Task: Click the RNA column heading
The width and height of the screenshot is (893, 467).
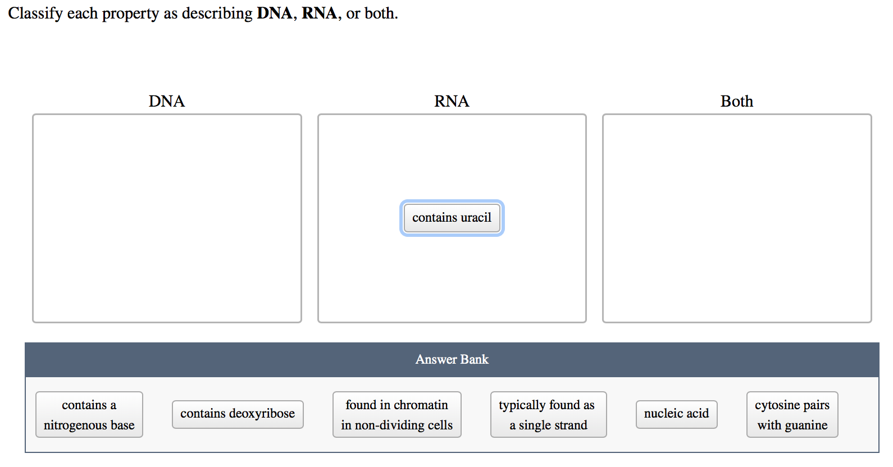Action: [452, 102]
